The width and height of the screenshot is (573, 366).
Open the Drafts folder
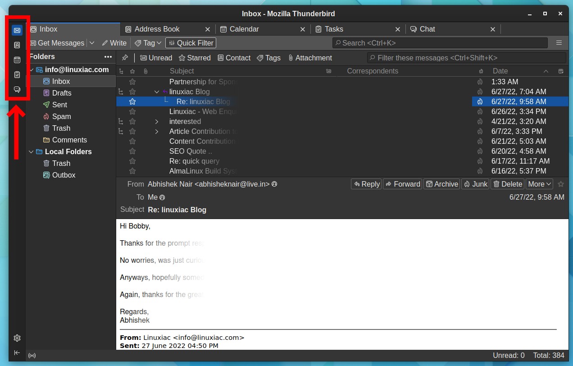tap(71, 93)
